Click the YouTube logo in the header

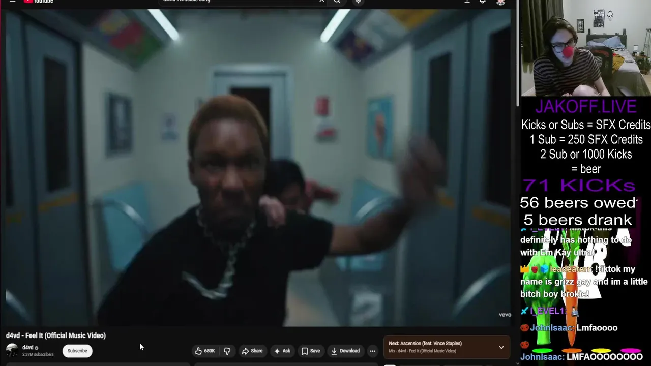pyautogui.click(x=38, y=2)
